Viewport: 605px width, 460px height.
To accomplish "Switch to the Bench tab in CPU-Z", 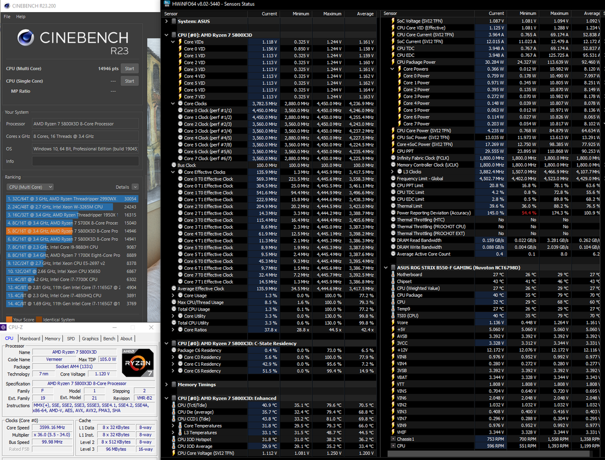I will 109,339.
